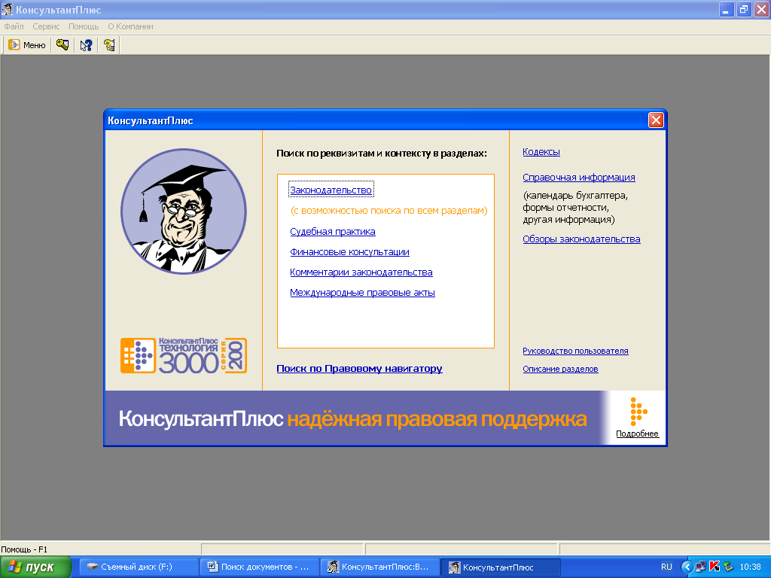Open the Кодексы link
Viewport: 771px width, 578px height.
pos(541,152)
